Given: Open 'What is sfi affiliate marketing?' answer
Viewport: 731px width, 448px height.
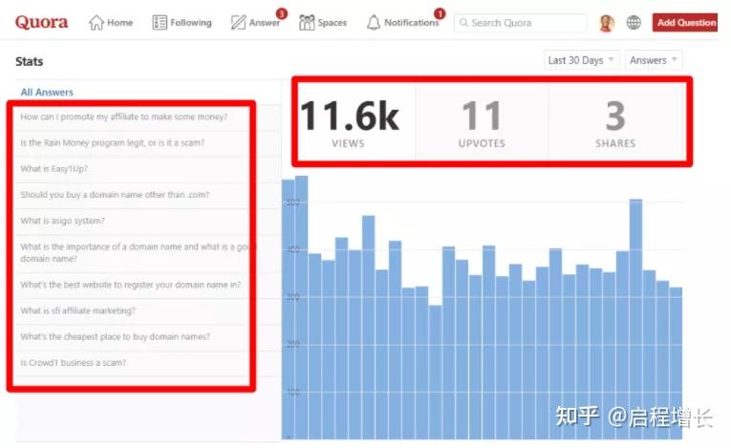Looking at the screenshot, I should pos(77,310).
